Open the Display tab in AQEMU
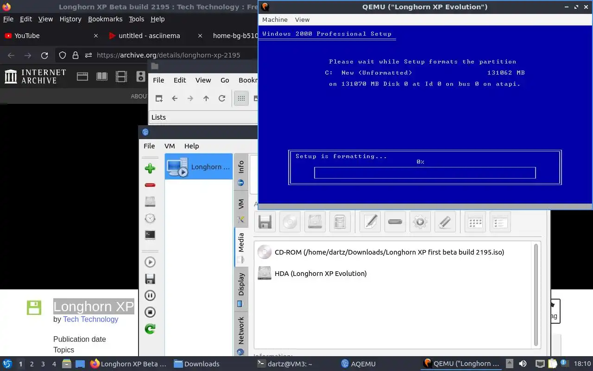Viewport: 593px width, 371px height. [240, 289]
